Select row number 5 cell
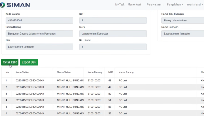 click(x=6, y=107)
